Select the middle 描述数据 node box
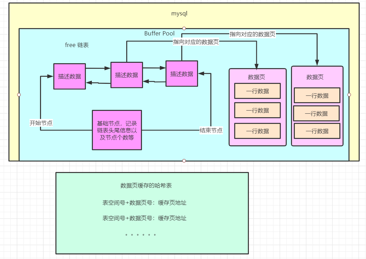This screenshot has width=366, height=259. click(127, 75)
